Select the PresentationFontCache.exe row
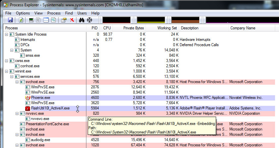 coord(140,124)
